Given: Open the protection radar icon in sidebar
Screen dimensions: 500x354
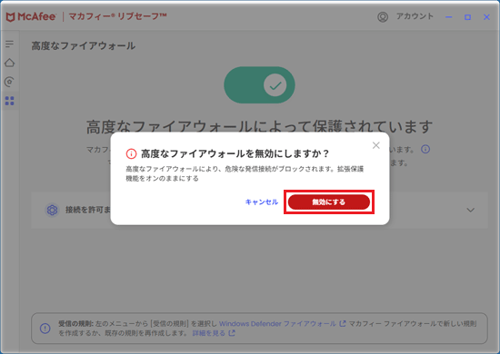Looking at the screenshot, I should (10, 82).
